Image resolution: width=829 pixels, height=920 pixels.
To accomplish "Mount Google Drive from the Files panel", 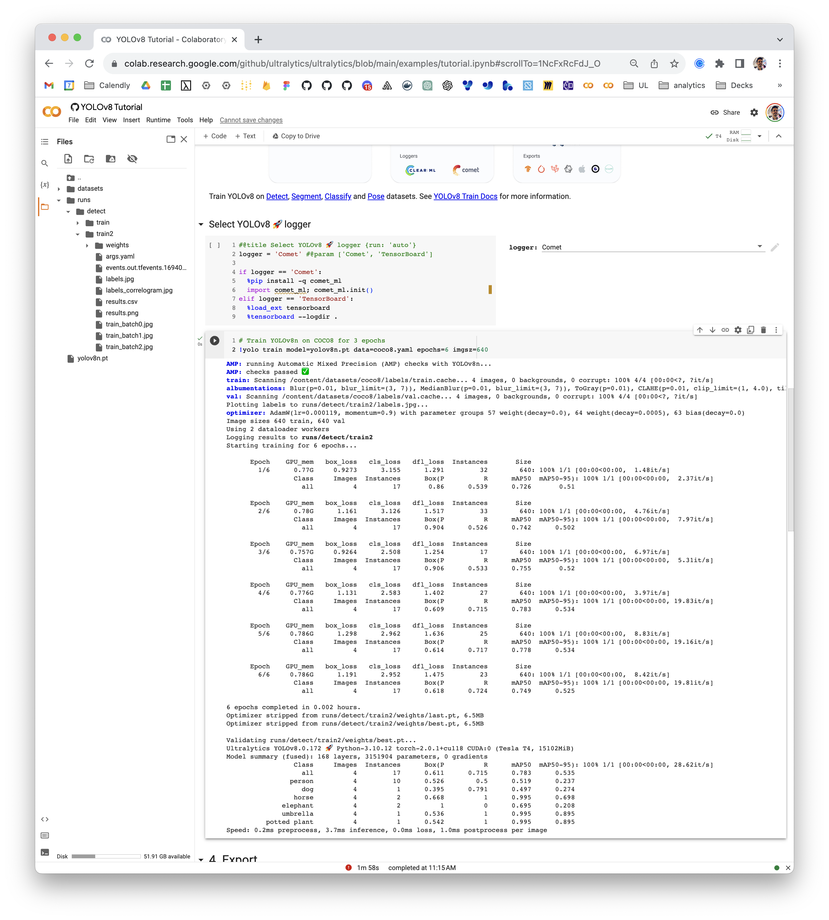I will tap(110, 159).
